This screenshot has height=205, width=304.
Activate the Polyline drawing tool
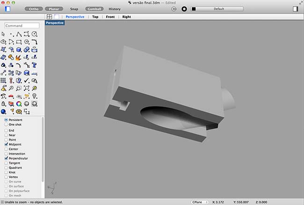pyautogui.click(x=19, y=34)
